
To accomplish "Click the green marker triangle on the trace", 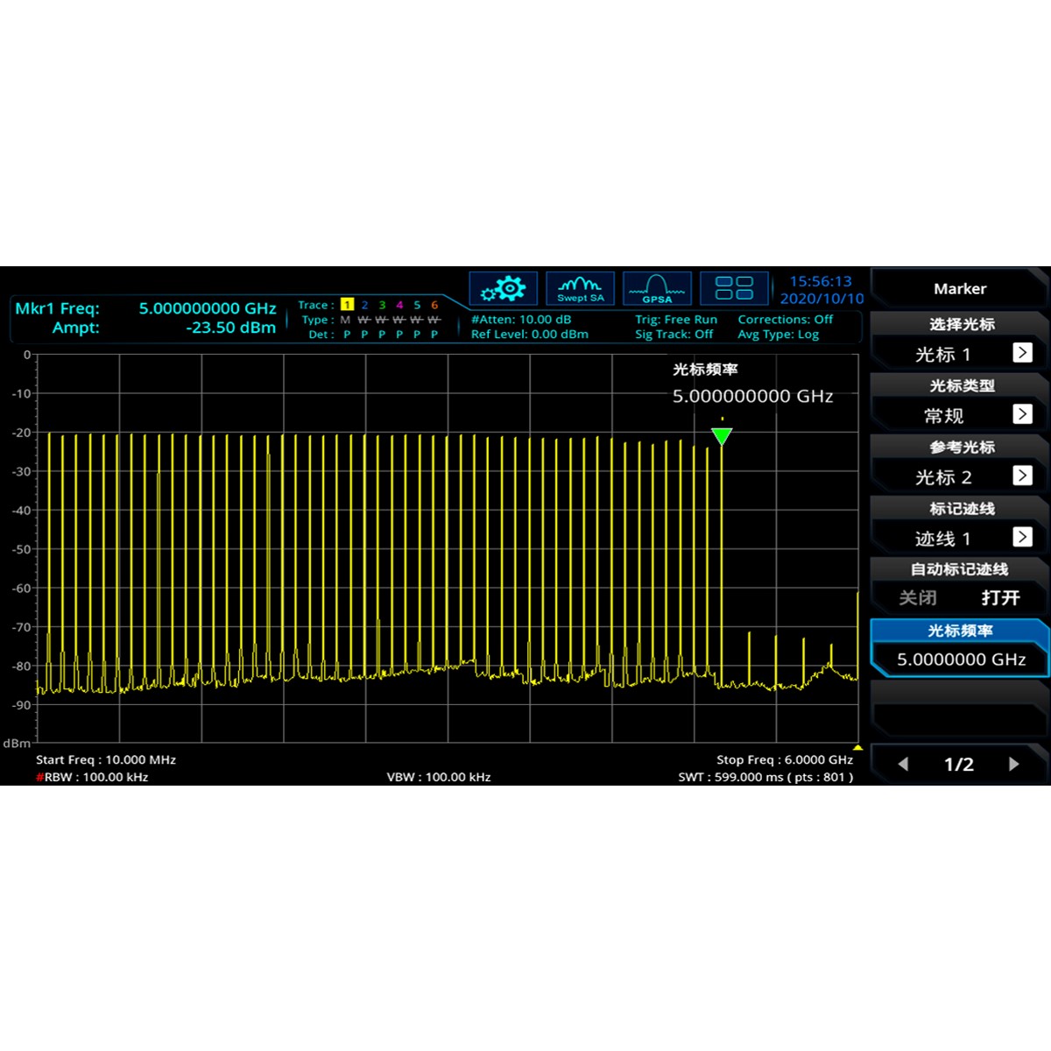I will click(x=722, y=435).
